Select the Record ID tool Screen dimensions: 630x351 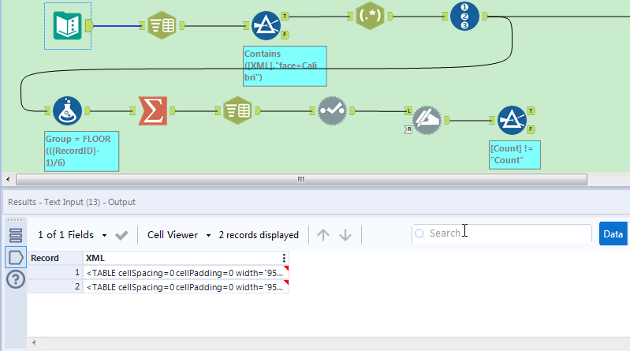(x=464, y=16)
